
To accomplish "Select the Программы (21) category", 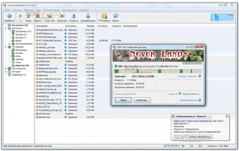I will point(23,31).
